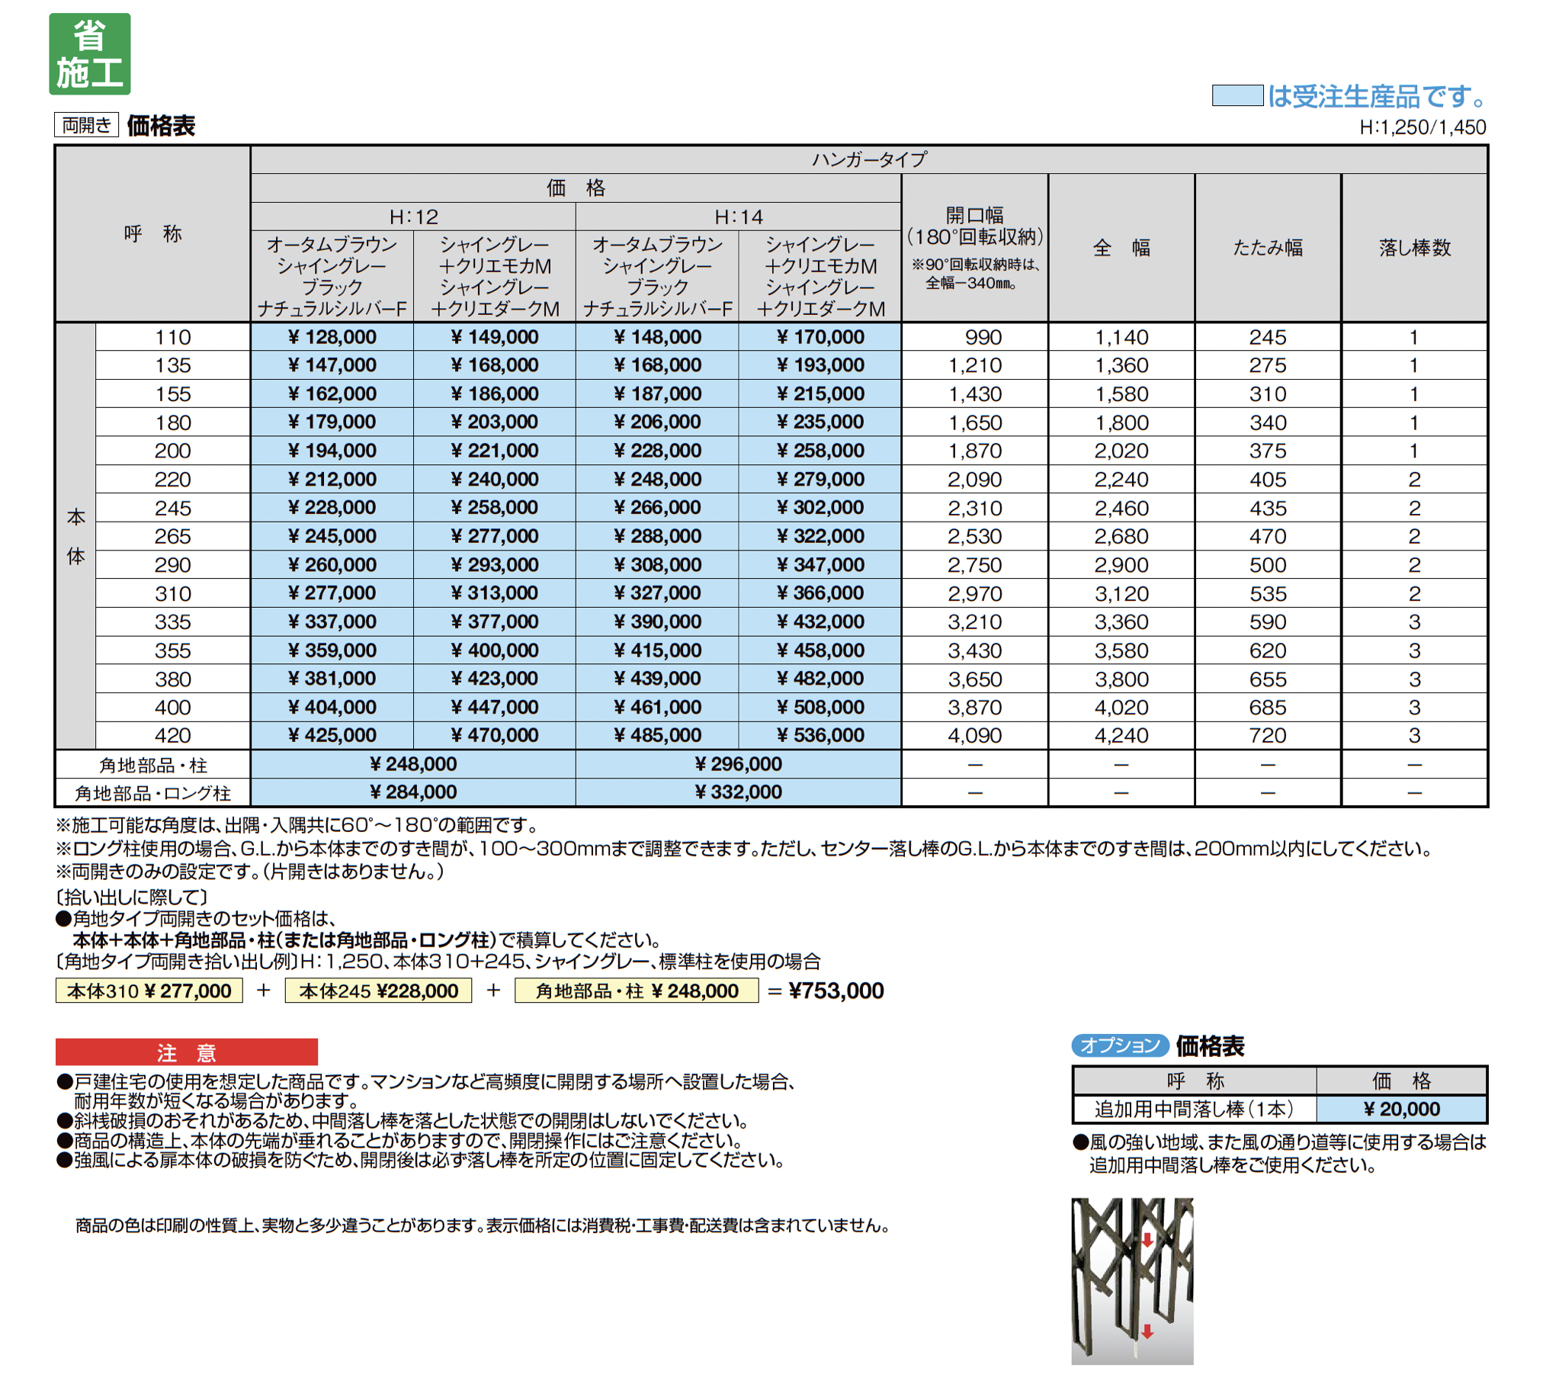Image resolution: width=1546 pixels, height=1397 pixels.
Task: Click the 追加用中間落し棒(1本) row label
Action: pyautogui.click(x=1194, y=1109)
